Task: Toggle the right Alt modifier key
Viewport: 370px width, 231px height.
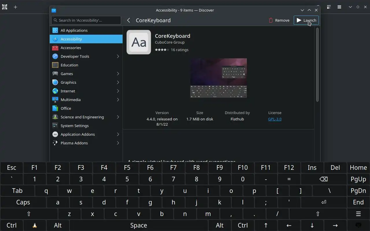Action: click(x=220, y=225)
